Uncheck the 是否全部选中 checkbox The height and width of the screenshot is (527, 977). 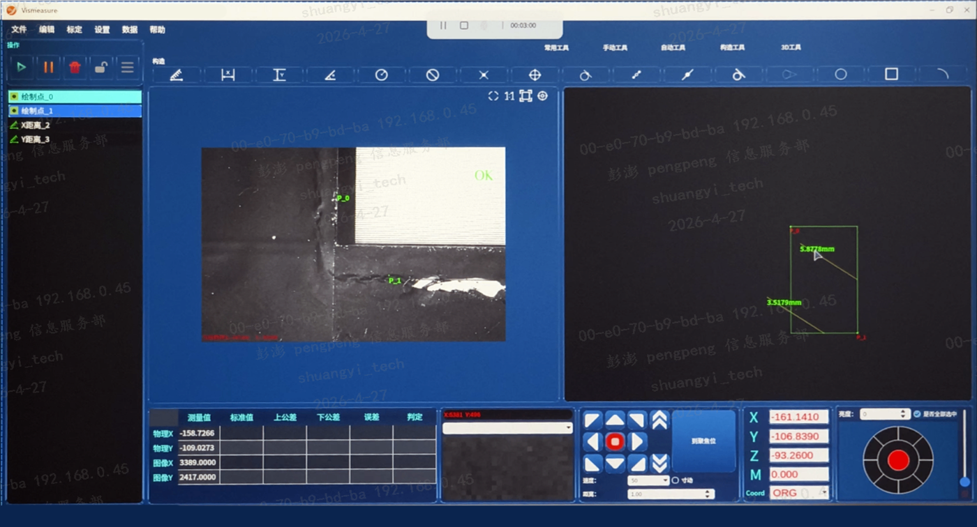(x=917, y=414)
